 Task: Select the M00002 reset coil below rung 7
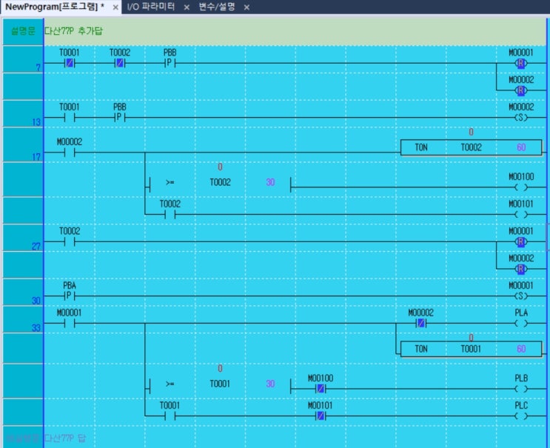(521, 90)
